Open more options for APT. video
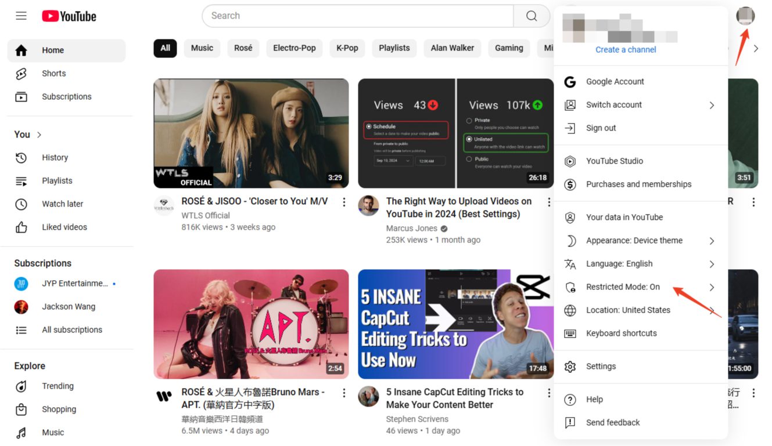The width and height of the screenshot is (772, 446). pyautogui.click(x=344, y=393)
